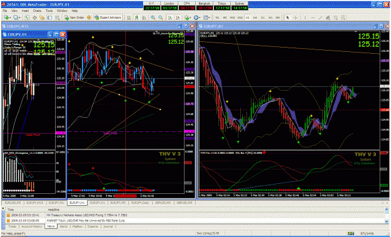Viewport: 391px width, 237px height.
Task: Open the Charts menu
Action: tap(37, 11)
